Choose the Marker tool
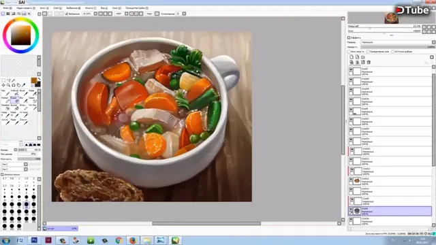 [6, 100]
